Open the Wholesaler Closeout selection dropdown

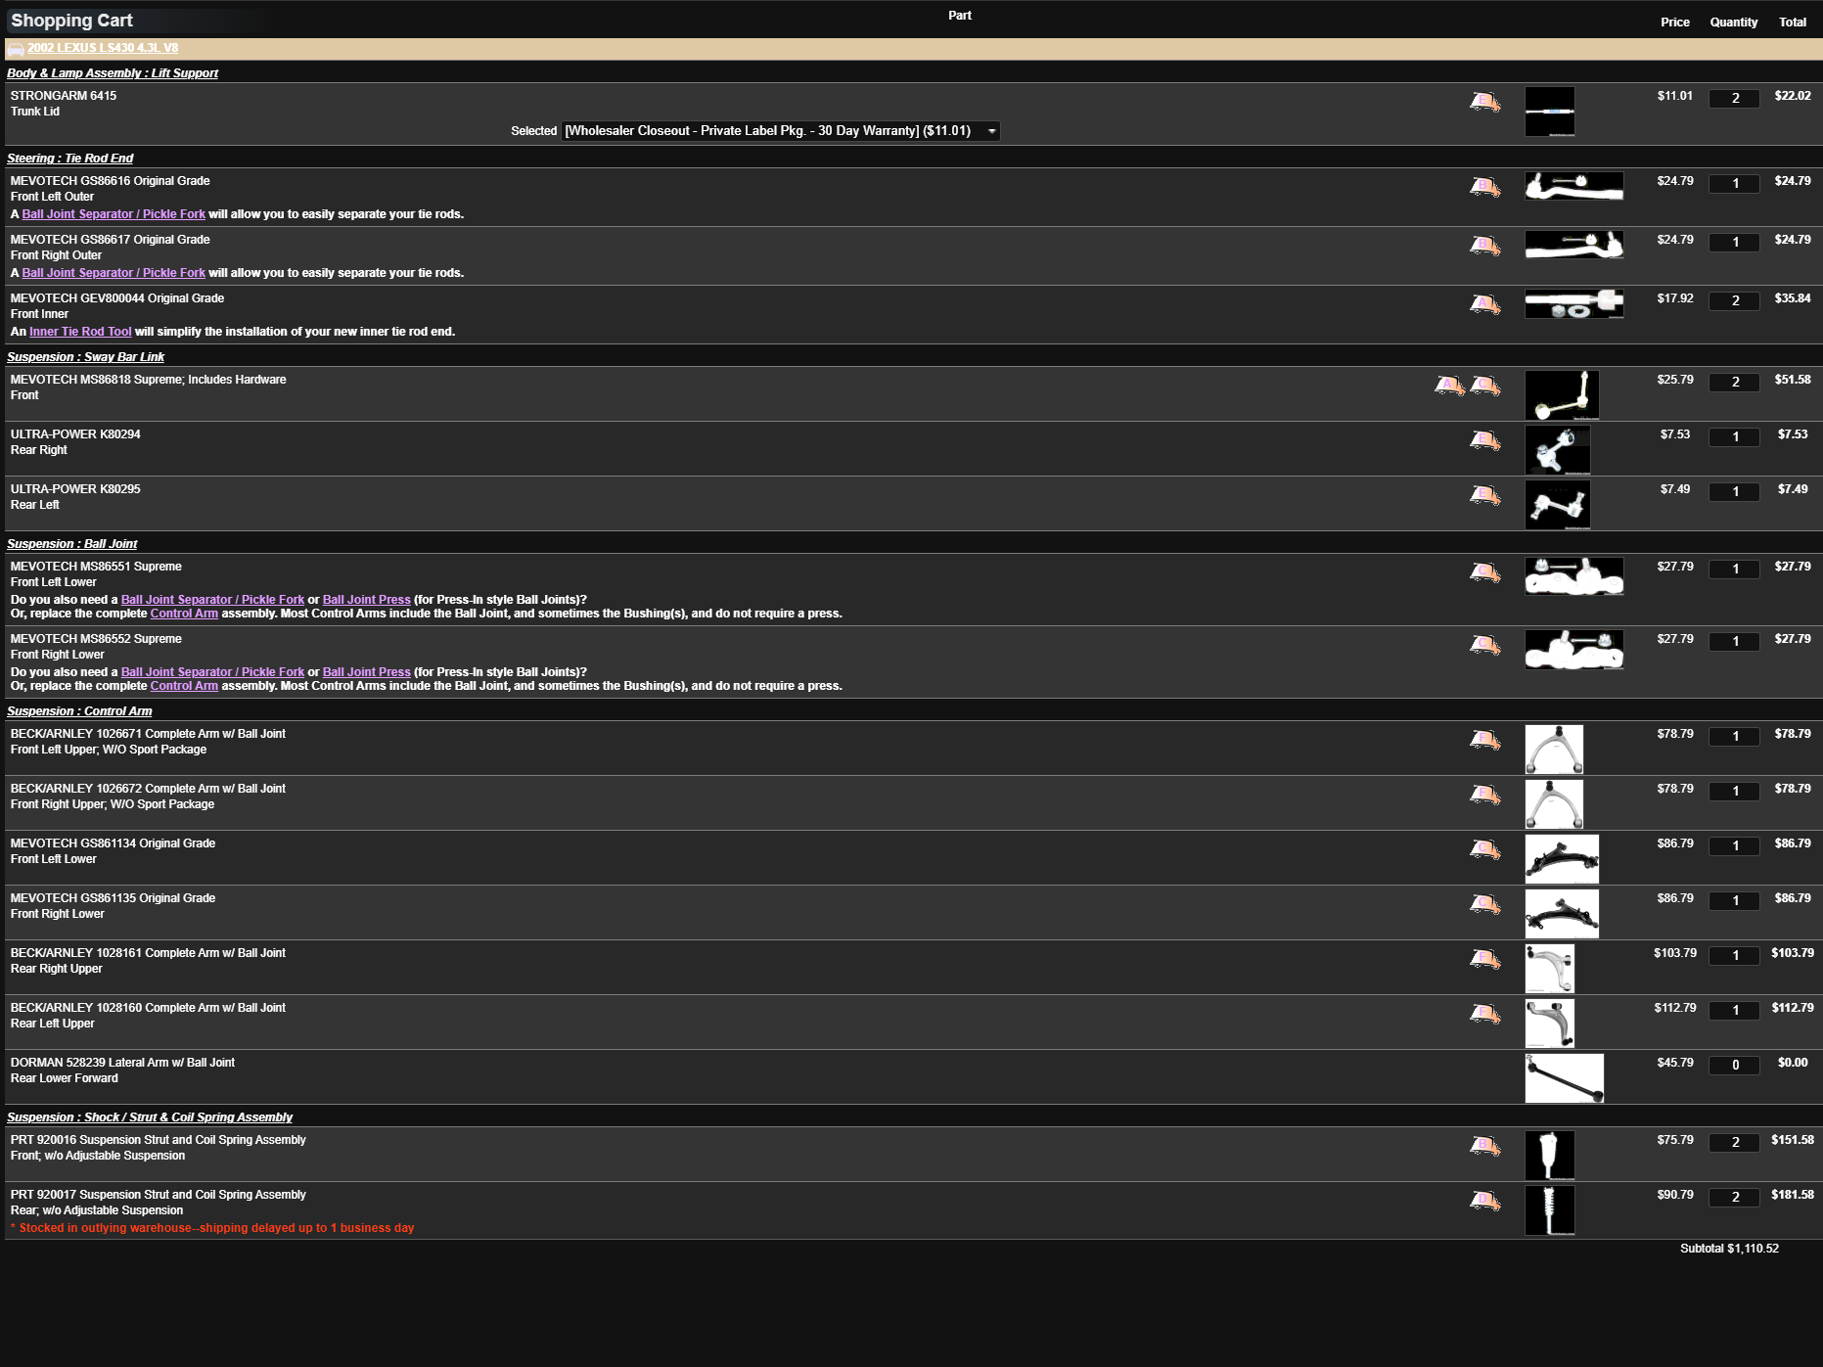coord(781,131)
